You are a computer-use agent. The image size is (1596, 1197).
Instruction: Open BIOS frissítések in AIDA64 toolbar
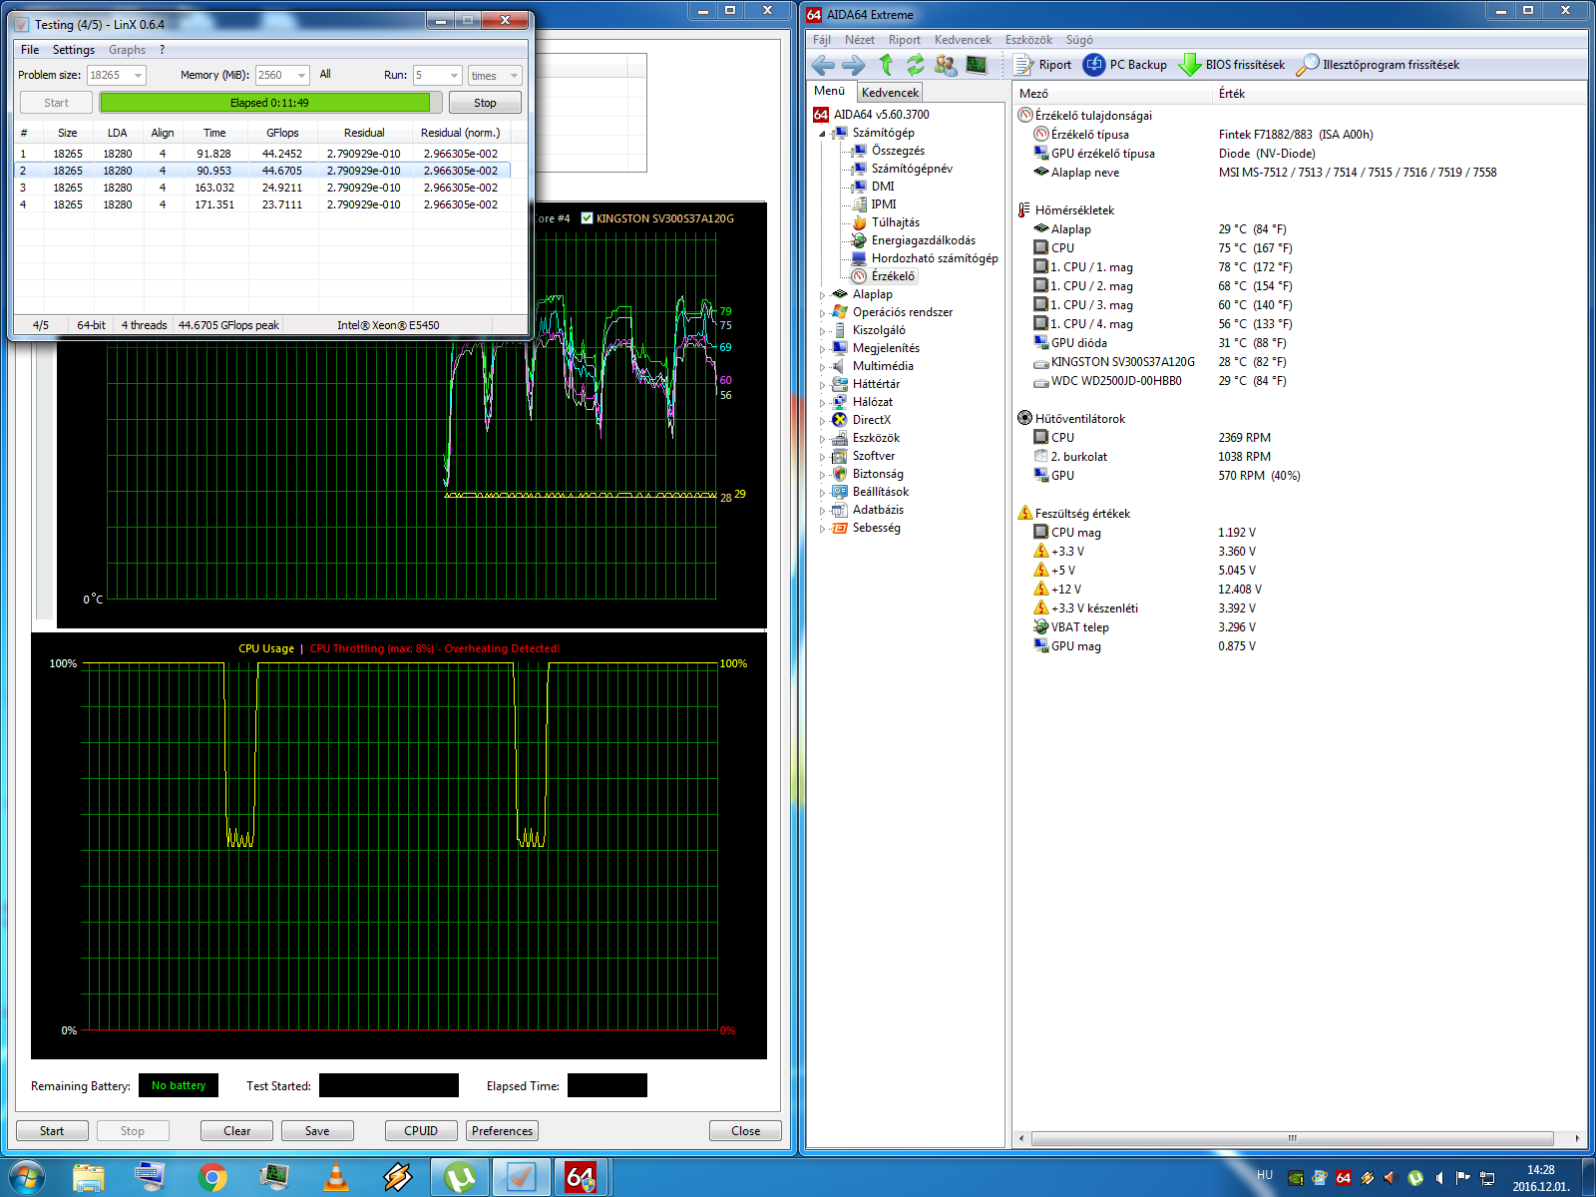click(x=1232, y=65)
